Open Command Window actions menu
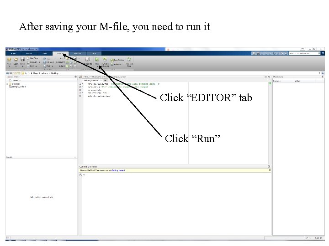The height and width of the screenshot is (246, 329). (269, 167)
